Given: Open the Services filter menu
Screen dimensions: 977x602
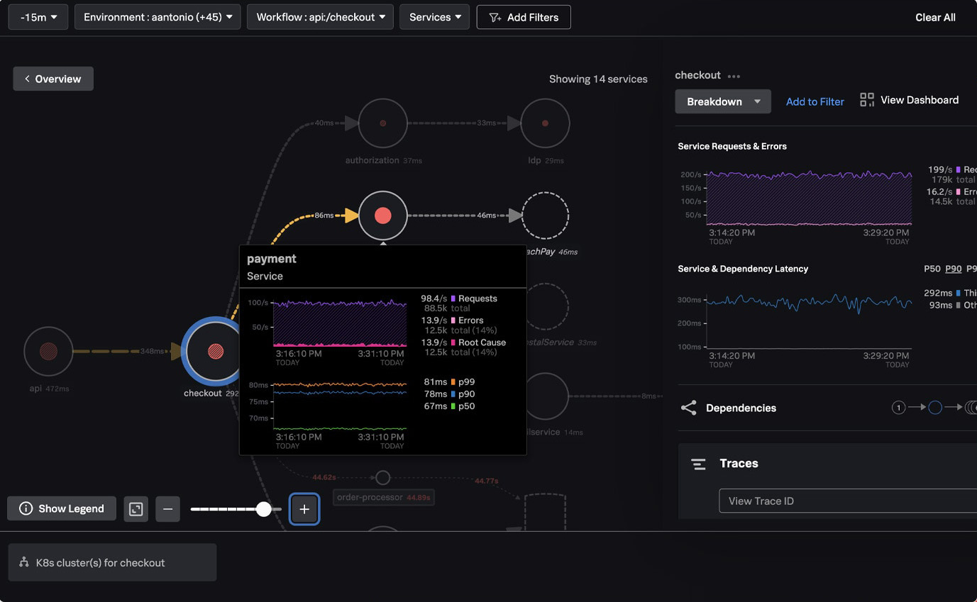Looking at the screenshot, I should point(434,17).
